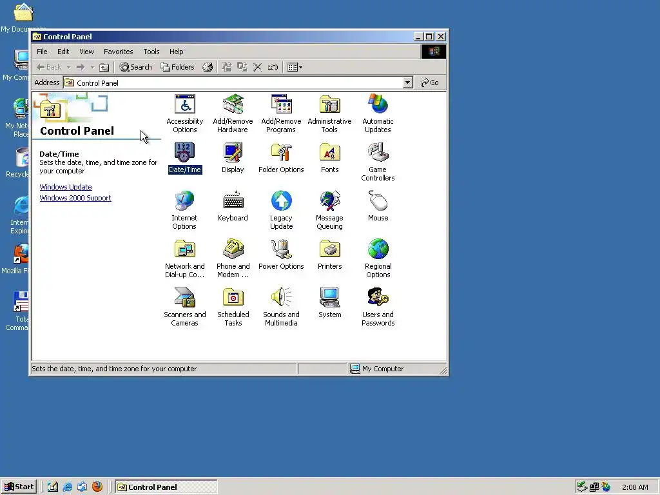Click the Up folder button
The height and width of the screenshot is (495, 660).
pyautogui.click(x=104, y=67)
